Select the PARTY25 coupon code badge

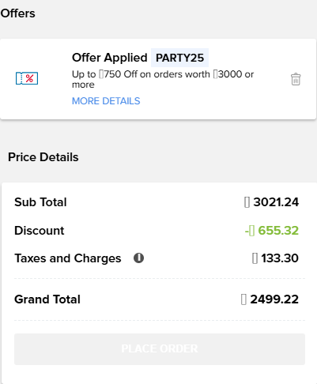tap(179, 58)
